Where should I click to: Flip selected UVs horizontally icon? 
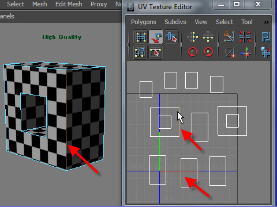[x=193, y=37]
